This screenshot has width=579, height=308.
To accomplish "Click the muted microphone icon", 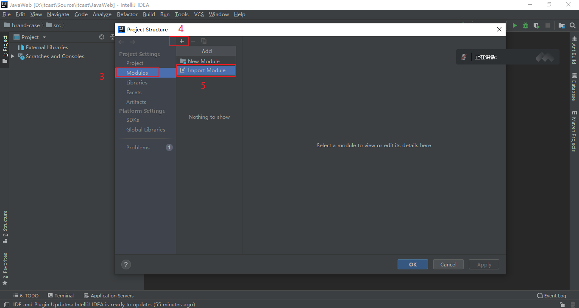I will click(464, 57).
